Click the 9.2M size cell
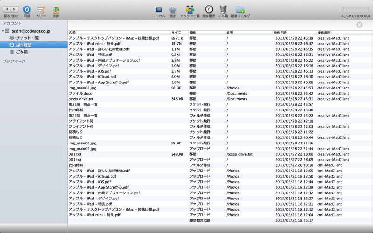This screenshot has height=233, width=373. [x=175, y=55]
